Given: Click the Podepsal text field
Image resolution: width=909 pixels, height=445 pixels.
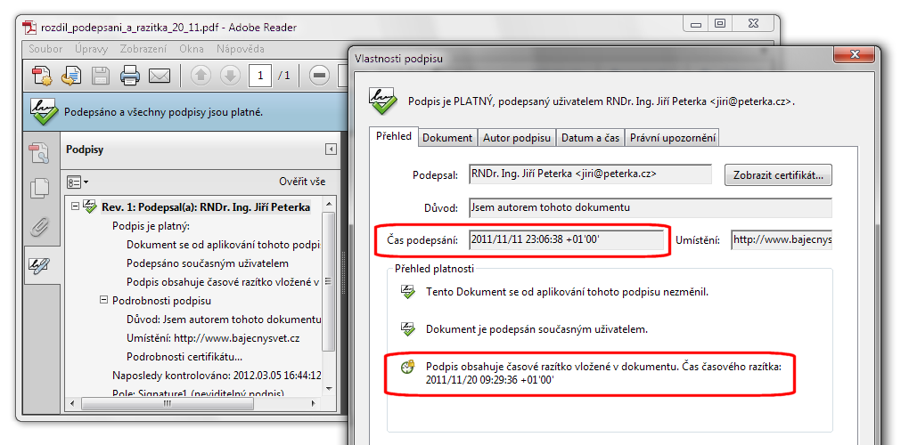Looking at the screenshot, I should (590, 173).
